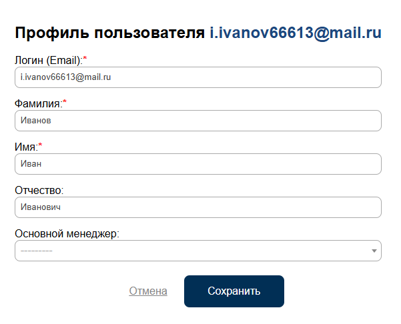Click the Логин (Email) input field
Screen dimensions: 401x324
pos(197,77)
